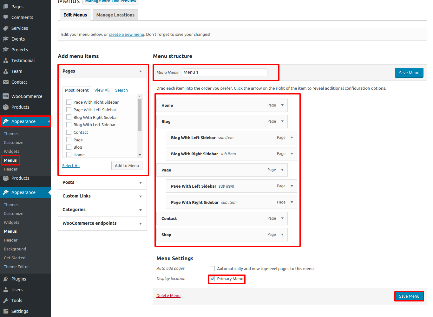Click the pages list scroll down arrow
Image resolution: width=433 pixels, height=317 pixels.
[140, 155]
